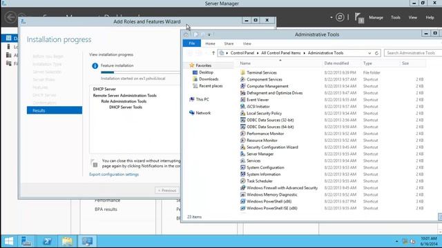The width and height of the screenshot is (442, 248).
Task: Open Computer Management shortcut icon
Action: tap(242, 86)
